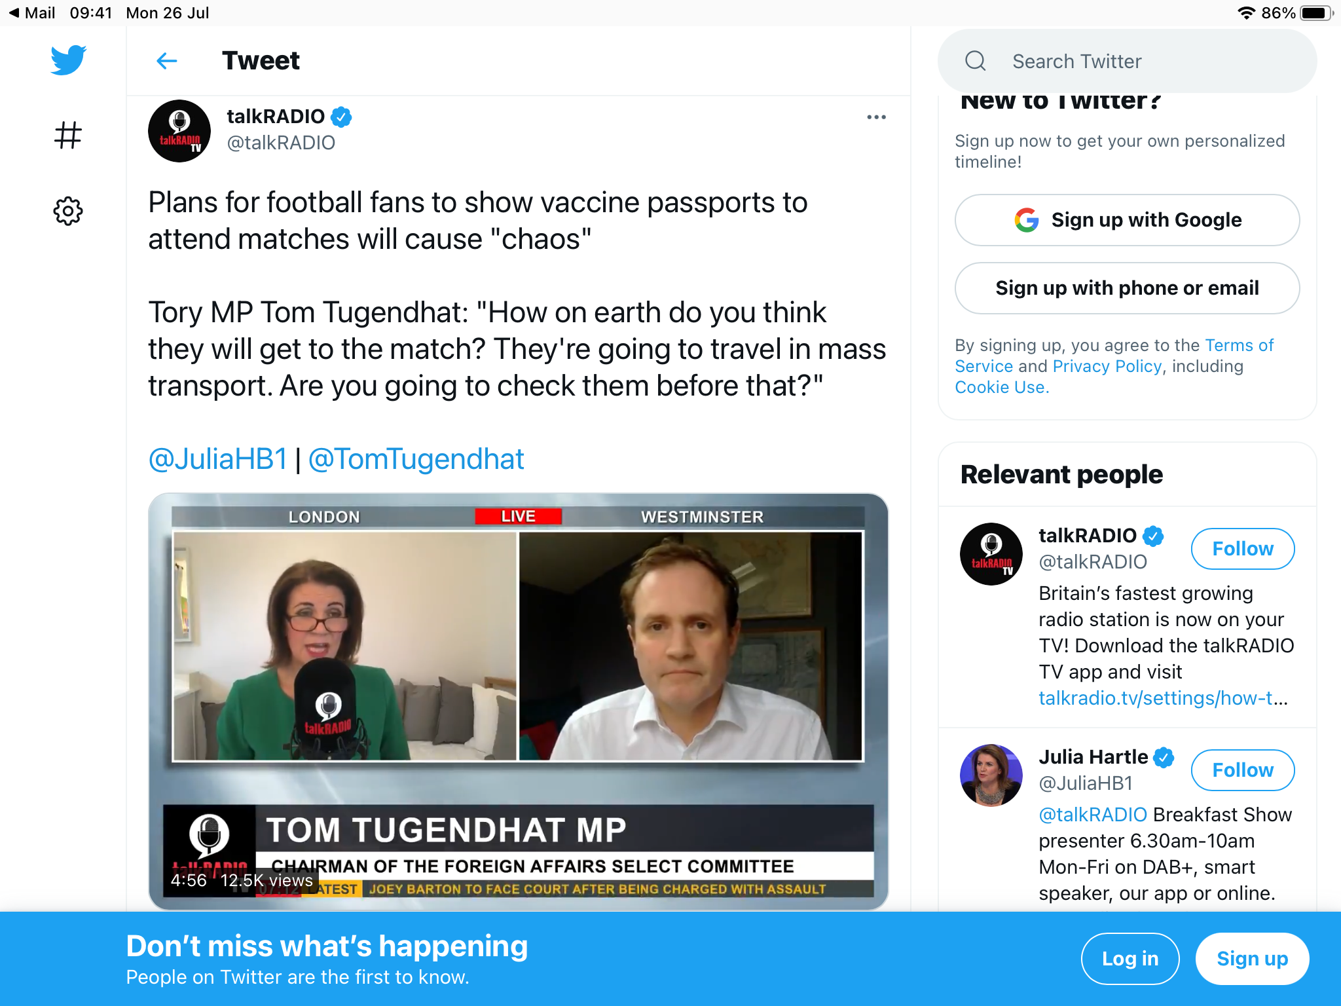The width and height of the screenshot is (1341, 1006).
Task: Open the Explore hashtag icon
Action: click(68, 136)
